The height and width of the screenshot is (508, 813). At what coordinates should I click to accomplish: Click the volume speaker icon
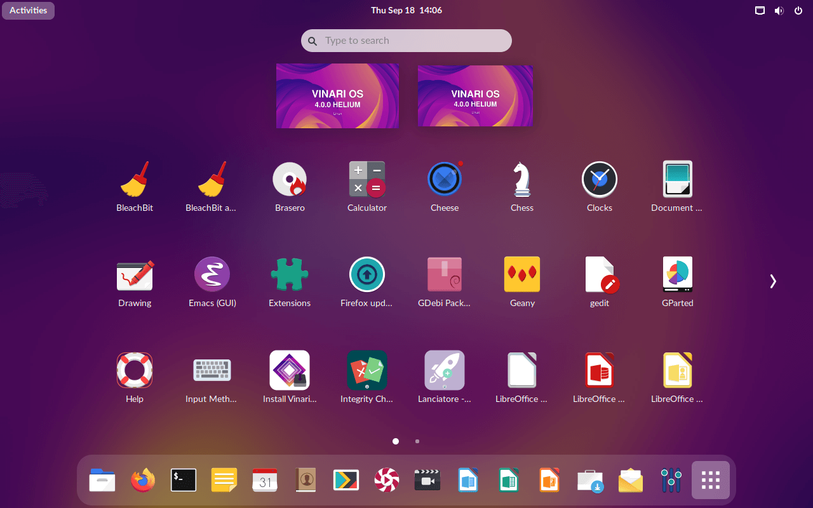pos(779,10)
